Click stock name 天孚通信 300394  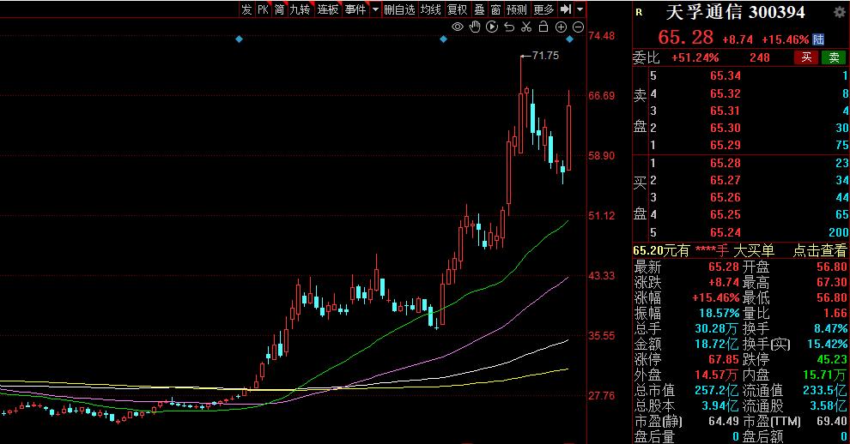pos(736,12)
